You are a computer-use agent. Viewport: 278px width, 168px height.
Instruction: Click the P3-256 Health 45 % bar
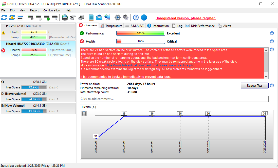pyautogui.click(x=34, y=32)
